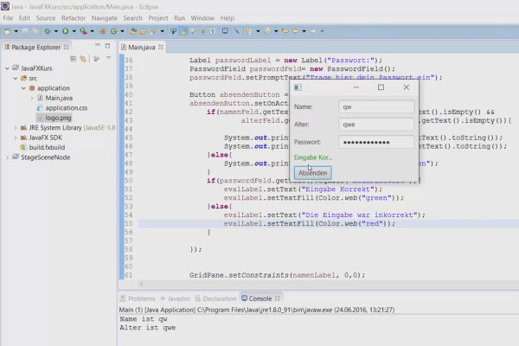This screenshot has width=519, height=346.
Task: Toggle the Breadcrumb toolbar icon
Action: (174, 31)
